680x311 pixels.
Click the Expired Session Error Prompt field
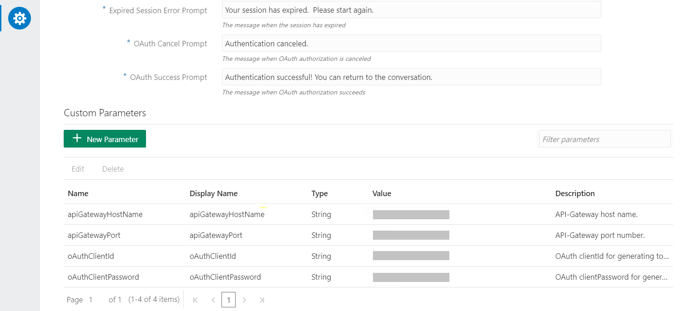pos(411,10)
